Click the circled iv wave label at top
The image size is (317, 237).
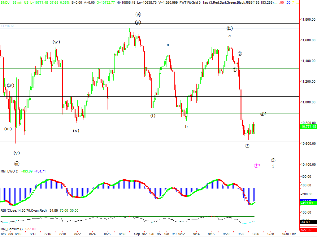(x=138, y=15)
